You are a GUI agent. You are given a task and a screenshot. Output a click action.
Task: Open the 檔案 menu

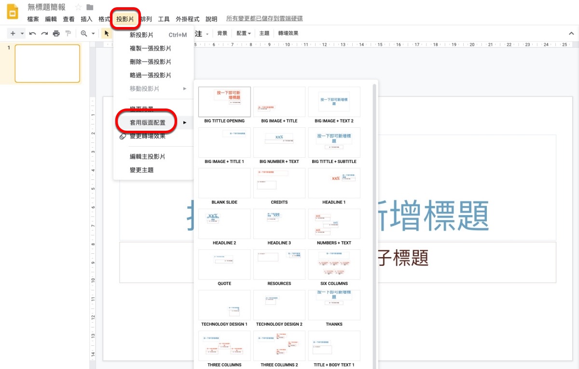pyautogui.click(x=33, y=19)
